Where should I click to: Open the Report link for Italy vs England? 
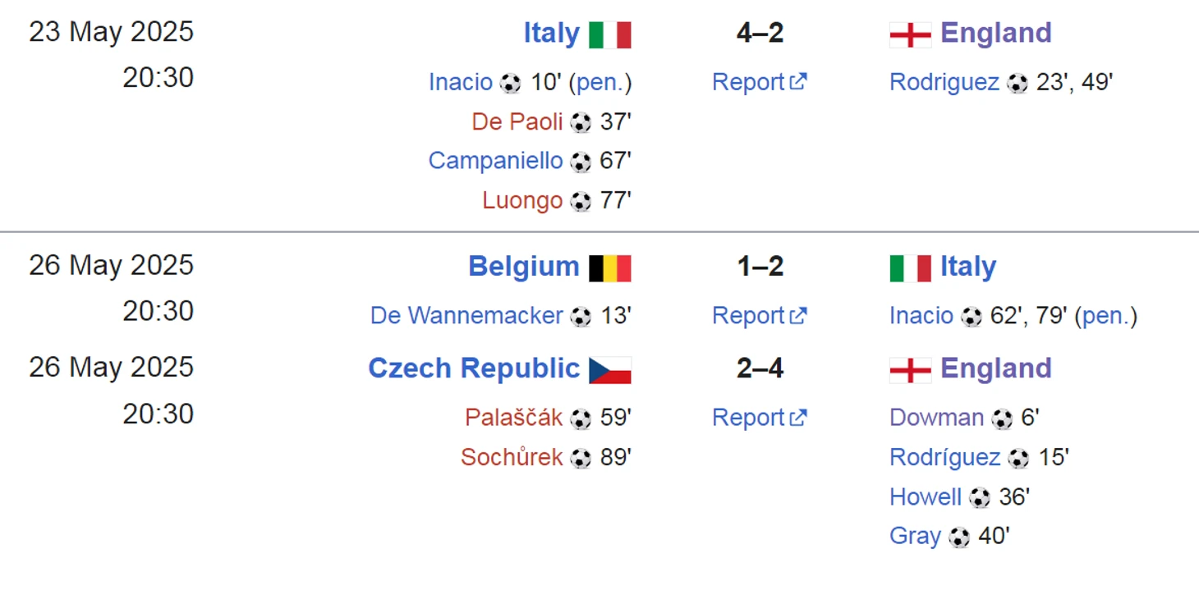[x=759, y=82]
